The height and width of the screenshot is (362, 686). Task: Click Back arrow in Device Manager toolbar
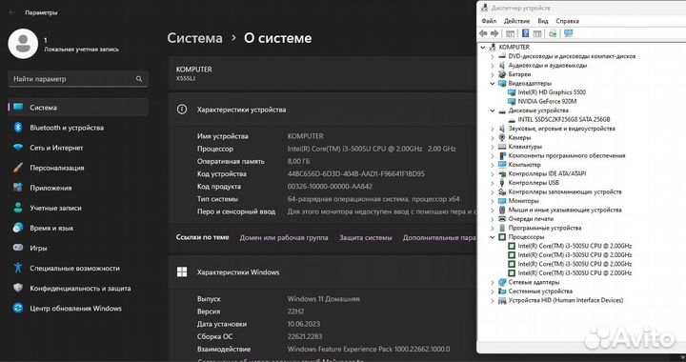coord(483,33)
